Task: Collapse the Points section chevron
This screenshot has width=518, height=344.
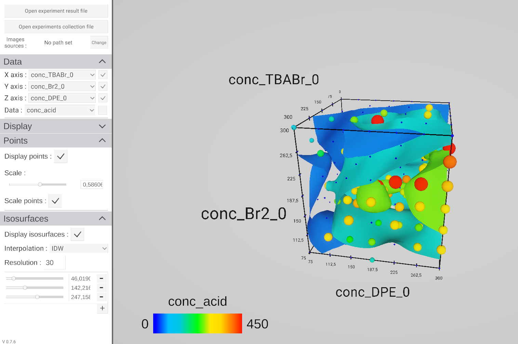Action: 102,141
